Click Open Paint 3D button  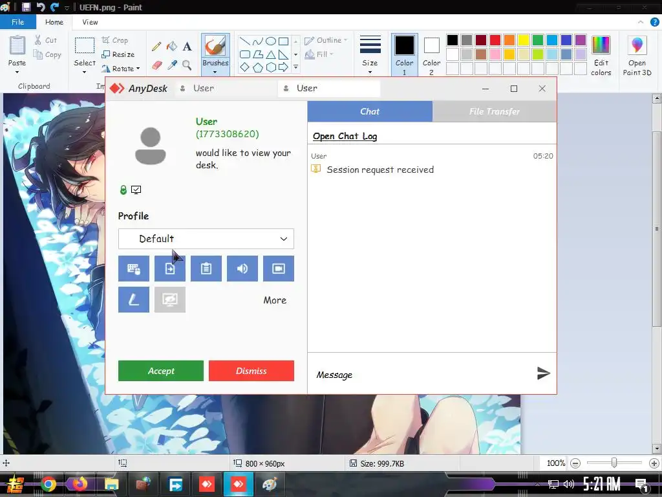coord(637,56)
